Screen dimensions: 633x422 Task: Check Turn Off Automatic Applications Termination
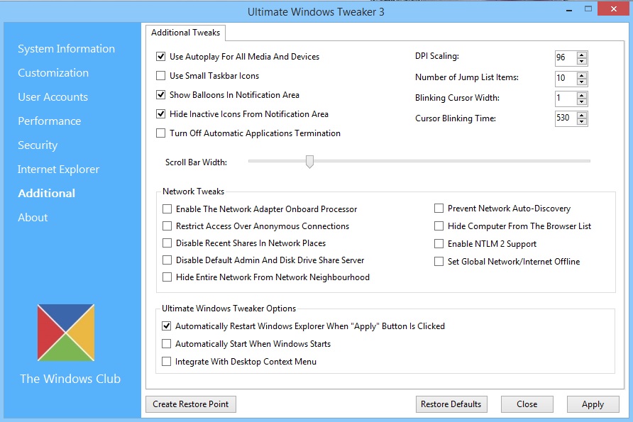[x=160, y=133]
